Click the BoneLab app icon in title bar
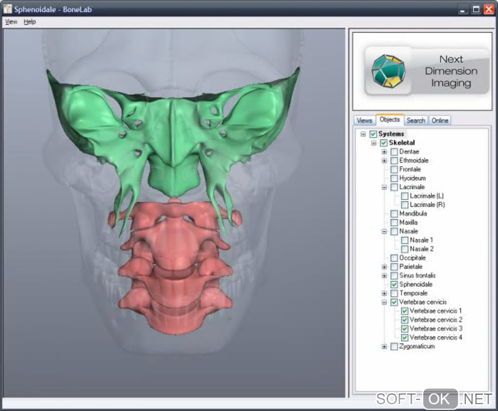Viewport: 498px width, 411px height. click(x=7, y=9)
